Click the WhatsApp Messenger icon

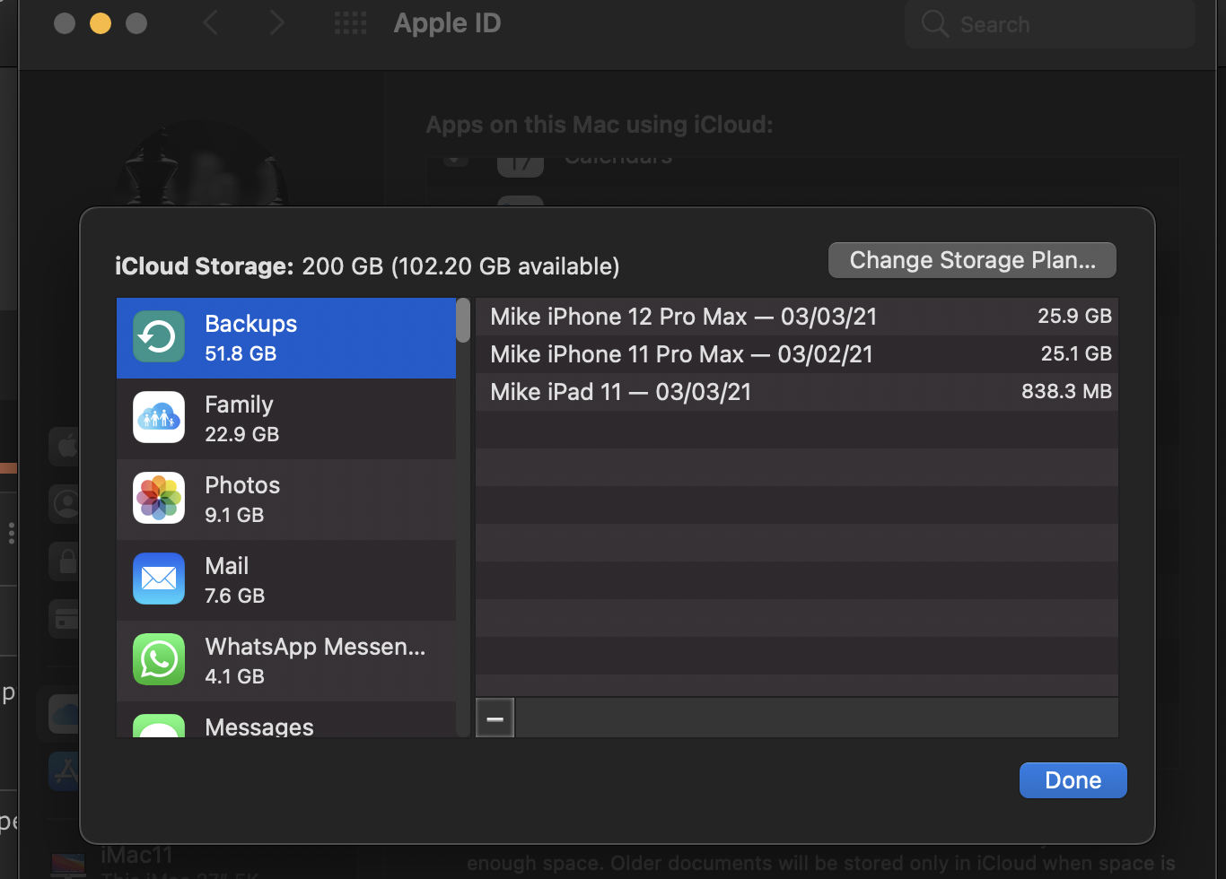click(x=159, y=660)
